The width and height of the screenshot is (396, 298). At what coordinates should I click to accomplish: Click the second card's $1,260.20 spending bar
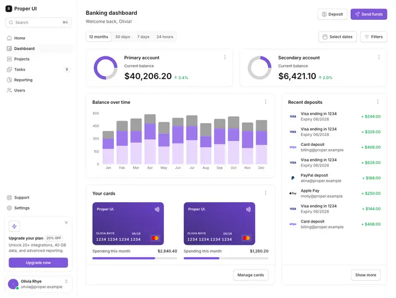(226, 258)
